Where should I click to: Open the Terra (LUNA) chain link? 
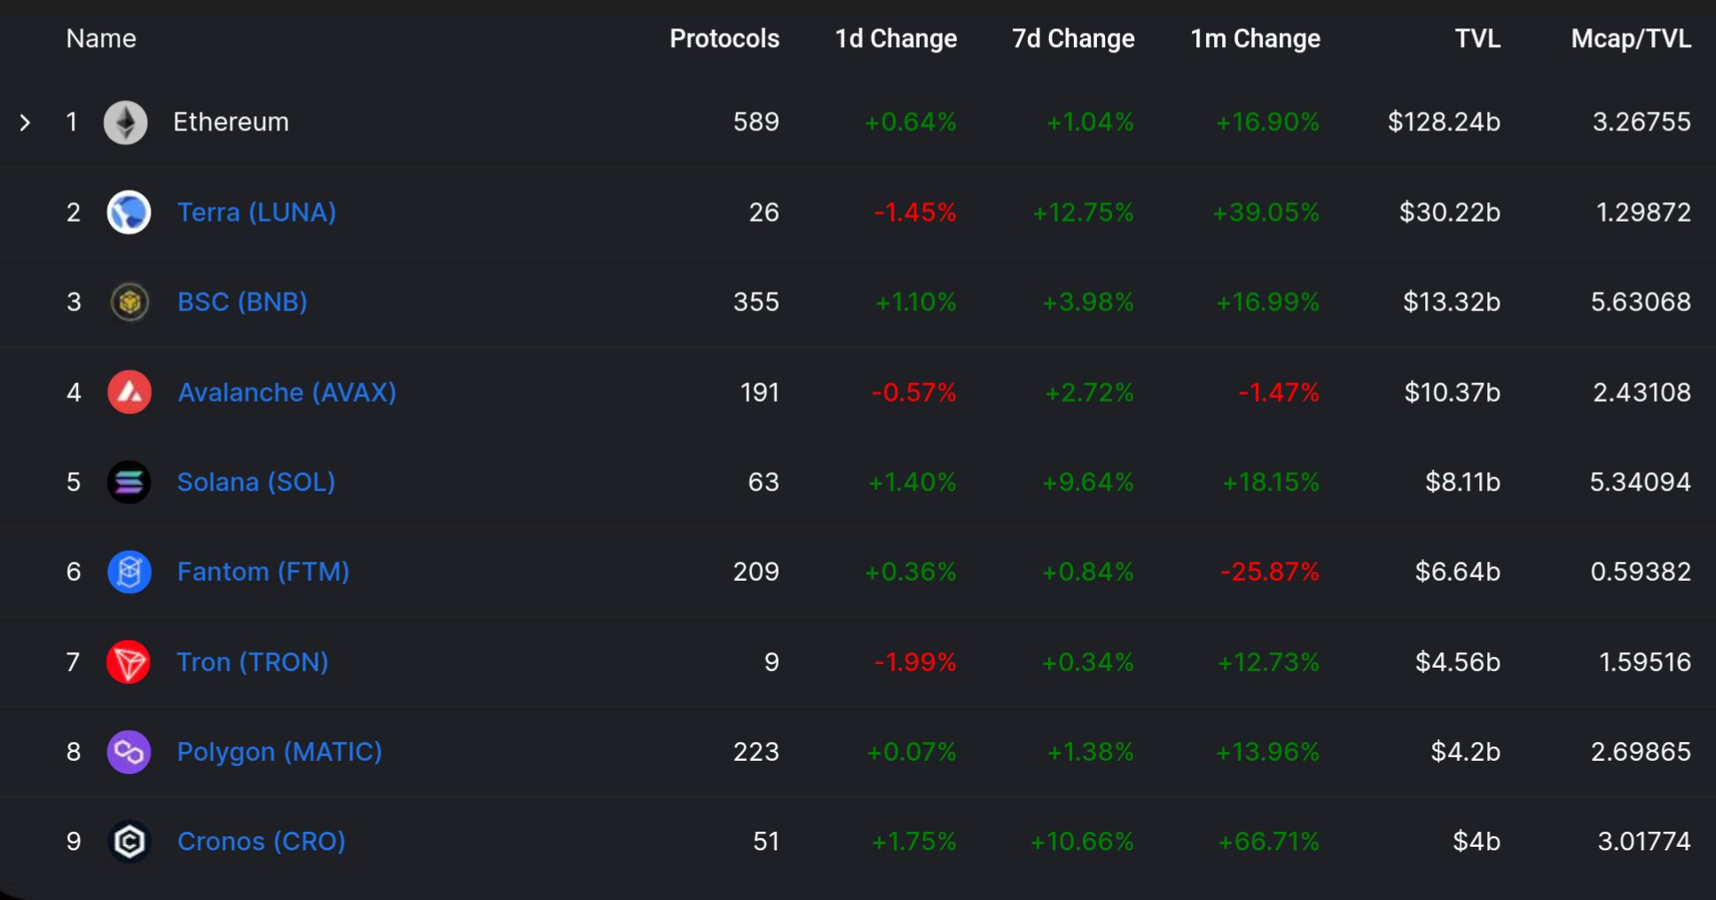coord(256,213)
